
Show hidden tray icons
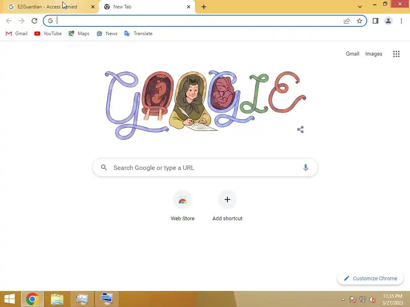click(343, 299)
